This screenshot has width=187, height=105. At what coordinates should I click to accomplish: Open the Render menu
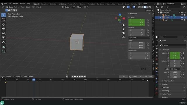15,4
